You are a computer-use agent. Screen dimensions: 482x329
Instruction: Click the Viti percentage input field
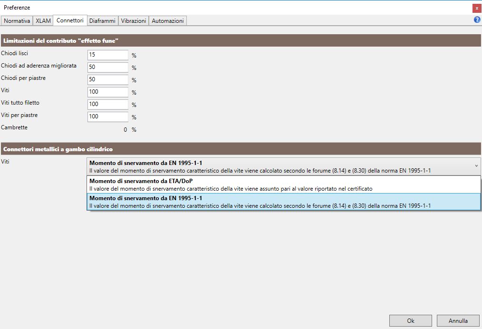pyautogui.click(x=108, y=92)
